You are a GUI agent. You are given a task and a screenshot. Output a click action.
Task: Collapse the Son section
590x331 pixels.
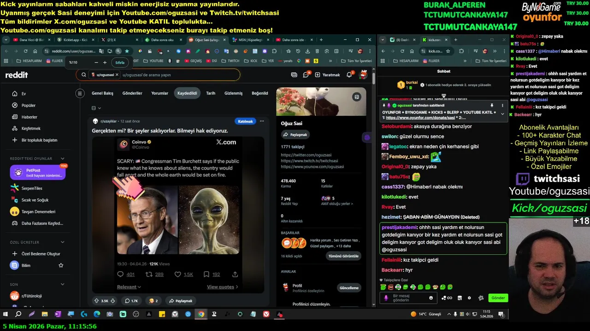click(x=62, y=285)
